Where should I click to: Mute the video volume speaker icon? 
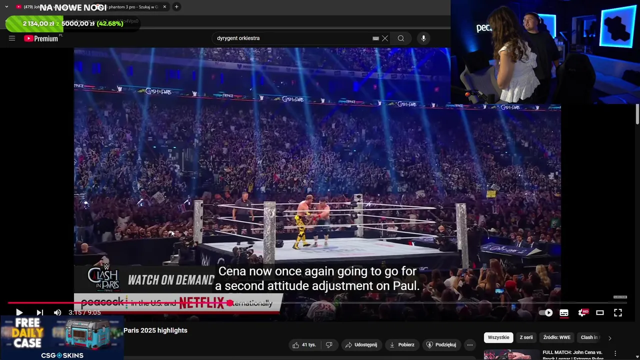click(x=57, y=312)
